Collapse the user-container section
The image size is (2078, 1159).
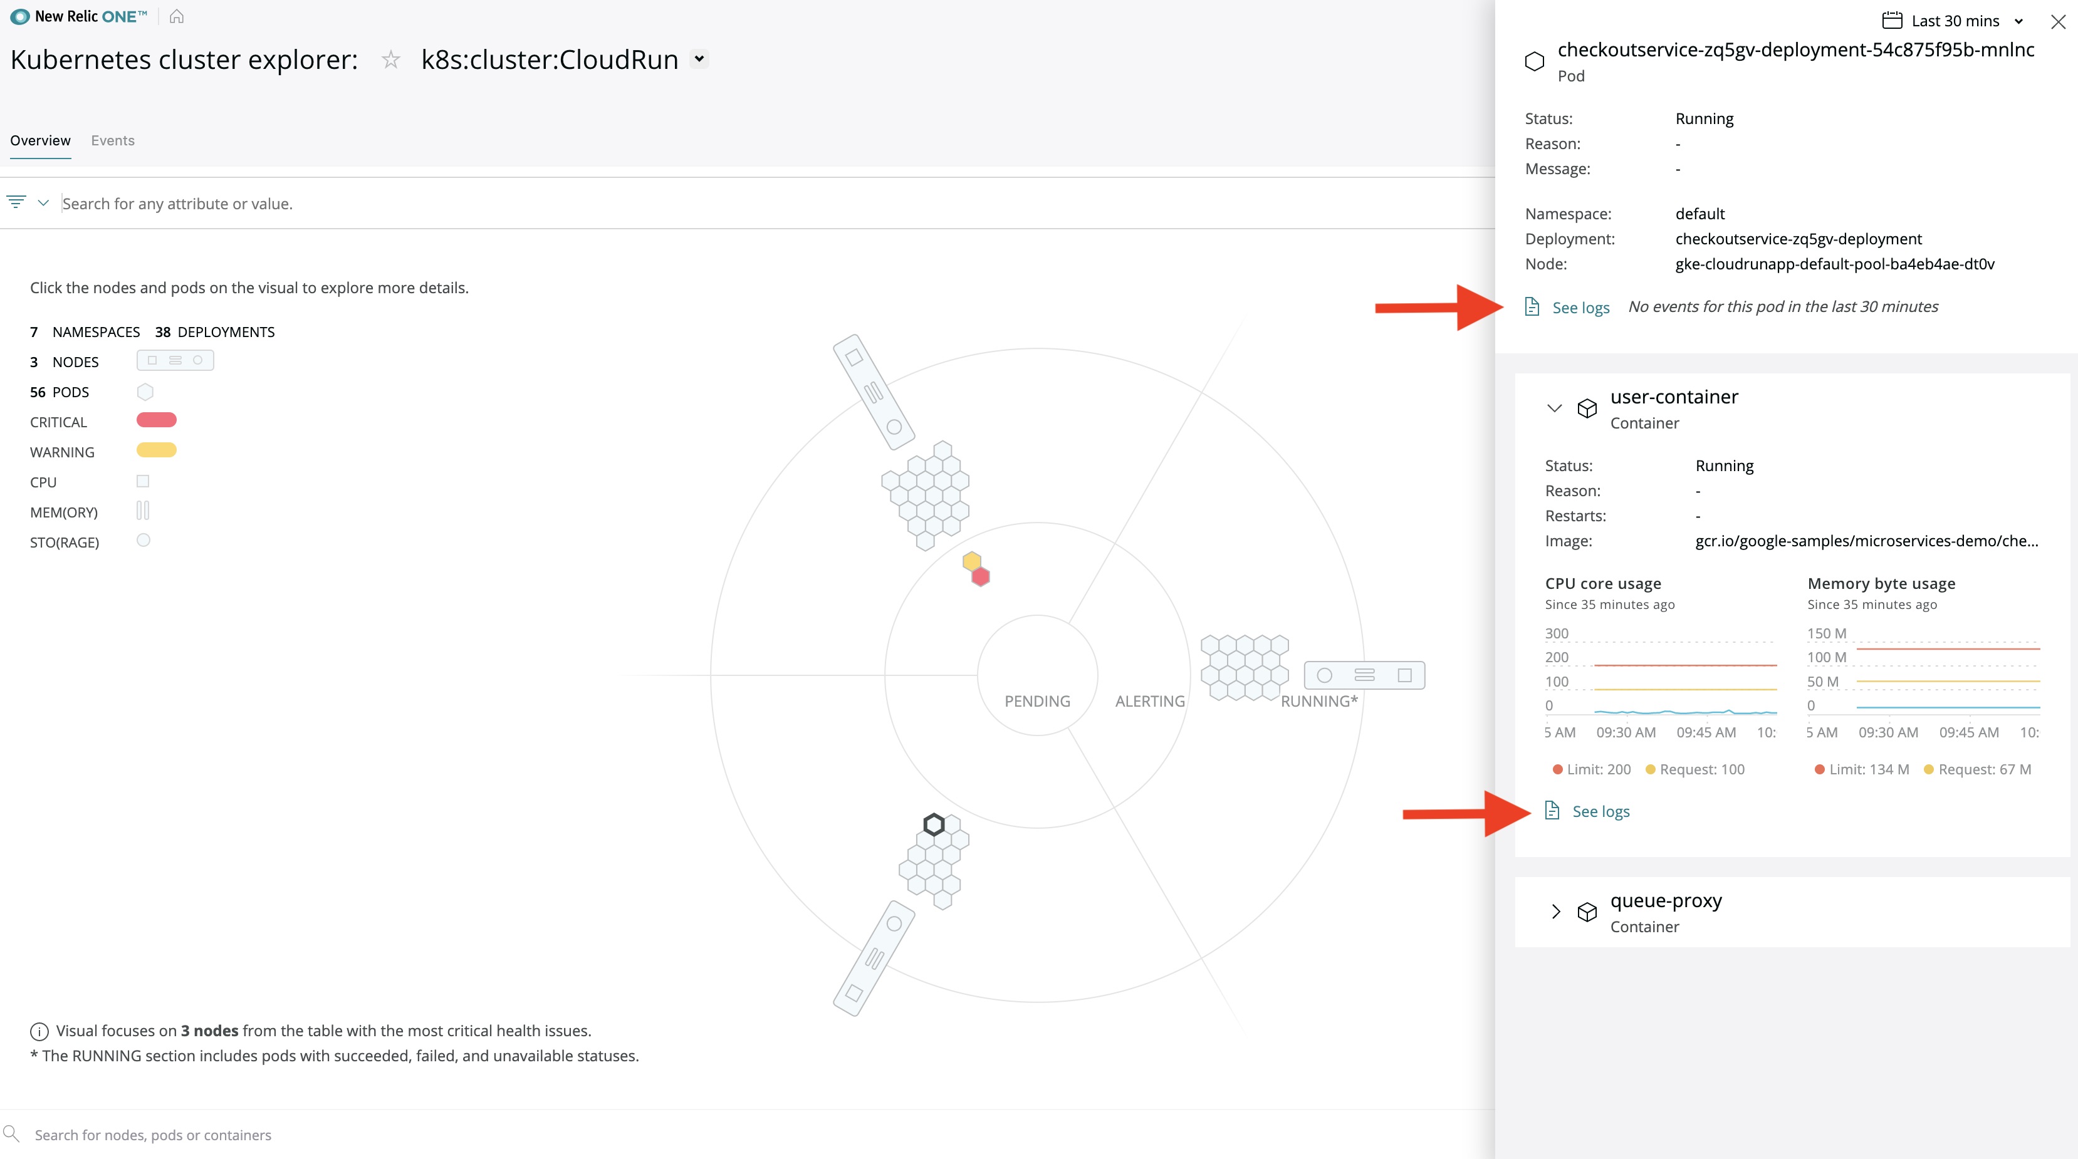pos(1555,408)
